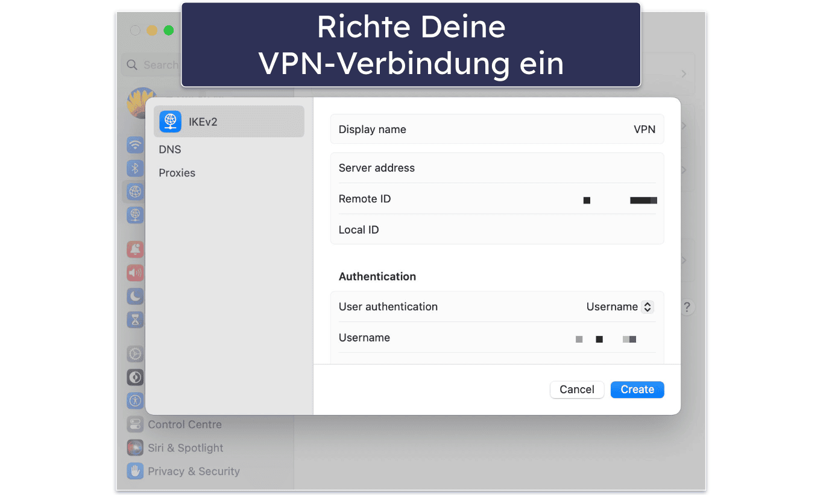
Task: Click the yellow minimize window button
Action: [152, 30]
